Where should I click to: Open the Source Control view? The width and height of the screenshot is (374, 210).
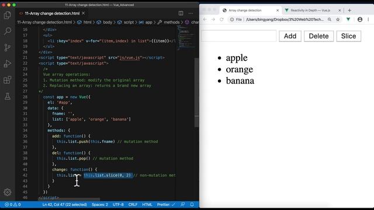(x=8, y=47)
